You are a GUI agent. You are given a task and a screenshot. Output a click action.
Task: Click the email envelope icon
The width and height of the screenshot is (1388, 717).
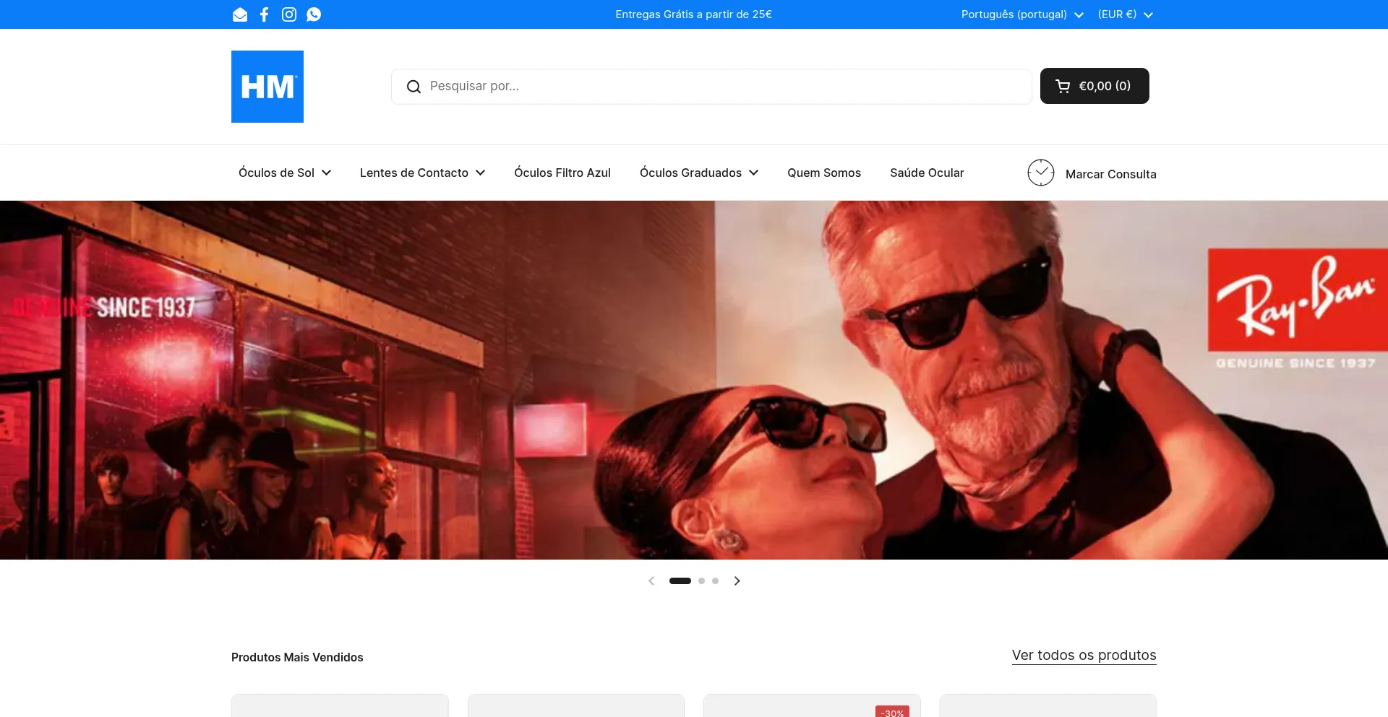[x=240, y=14]
